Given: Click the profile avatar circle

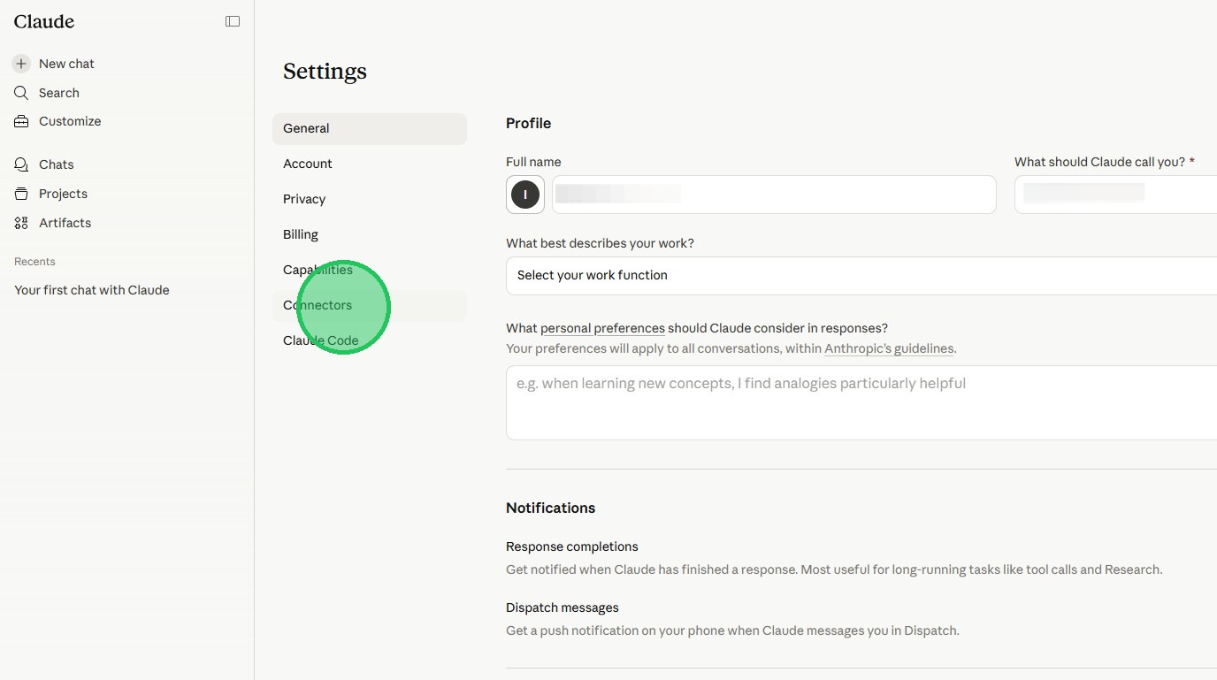Looking at the screenshot, I should pyautogui.click(x=525, y=195).
